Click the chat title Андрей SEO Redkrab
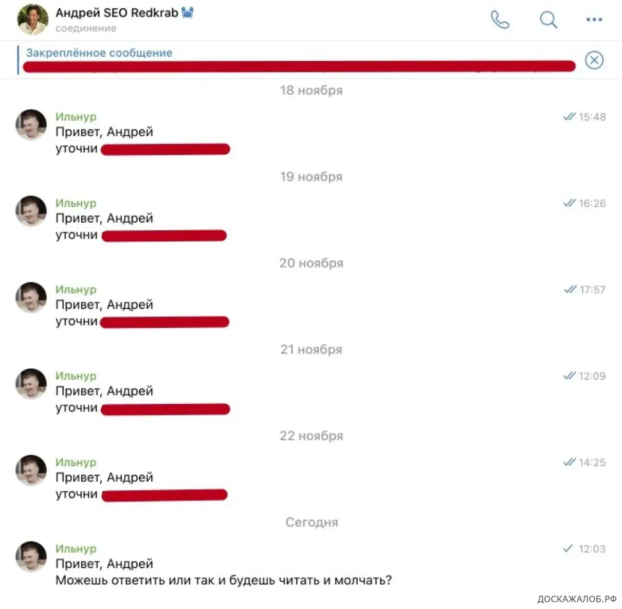Image resolution: width=622 pixels, height=609 pixels. (x=117, y=13)
